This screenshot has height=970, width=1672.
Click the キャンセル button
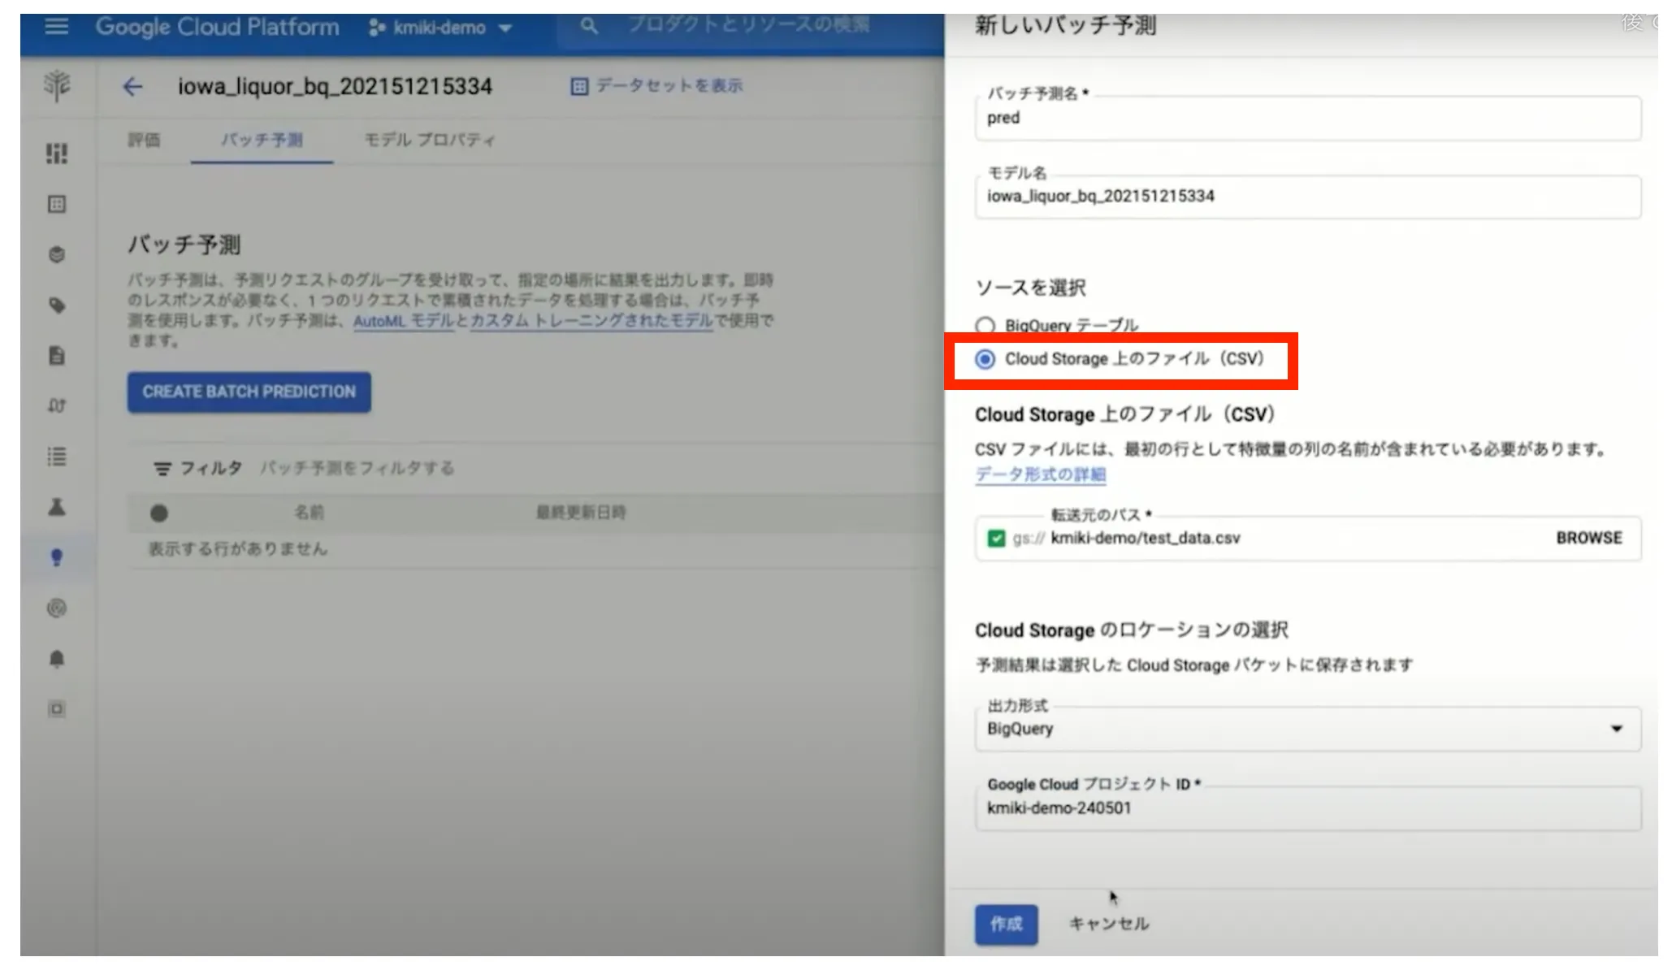point(1108,925)
